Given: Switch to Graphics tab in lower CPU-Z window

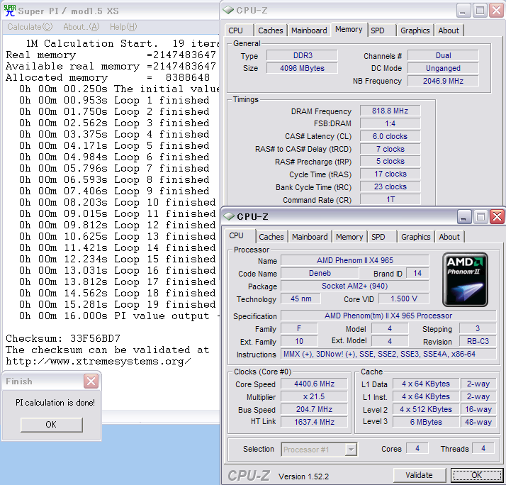Looking at the screenshot, I should (415, 237).
